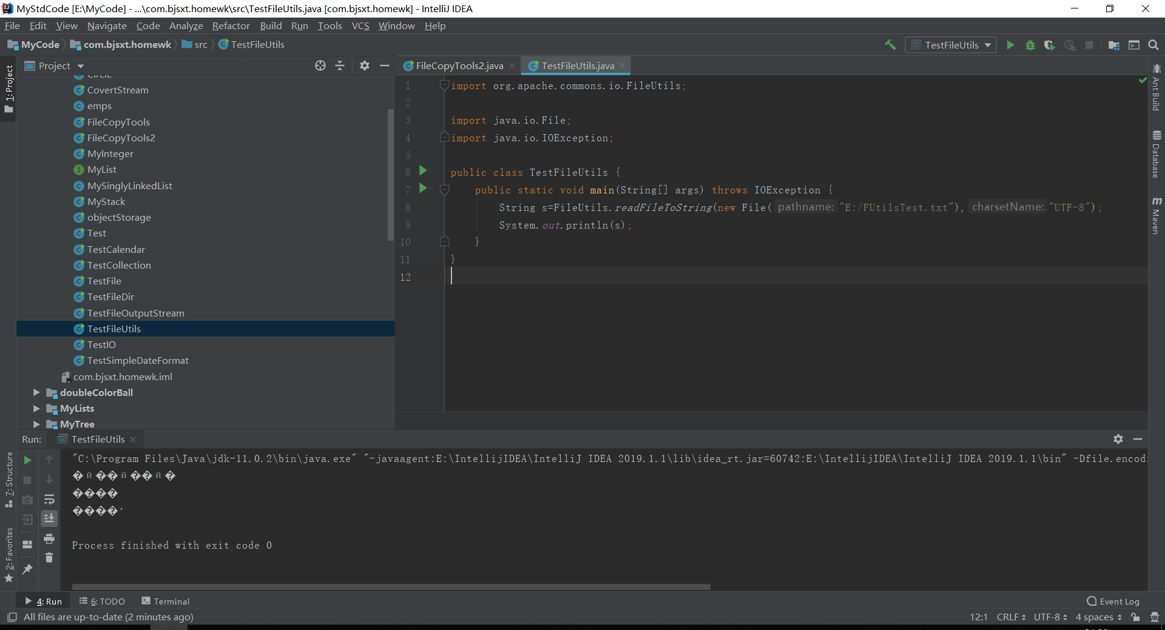Toggle the Favorites side tab
This screenshot has height=630, width=1165.
coord(8,554)
